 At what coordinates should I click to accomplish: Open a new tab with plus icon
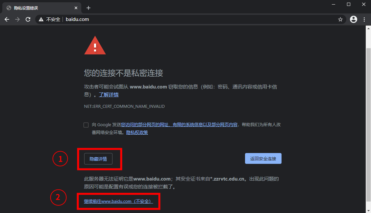pos(88,8)
